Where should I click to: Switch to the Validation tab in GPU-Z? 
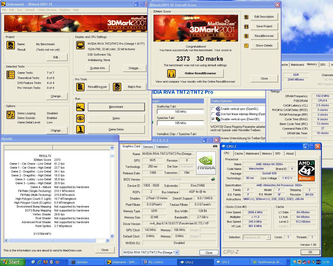(162, 147)
